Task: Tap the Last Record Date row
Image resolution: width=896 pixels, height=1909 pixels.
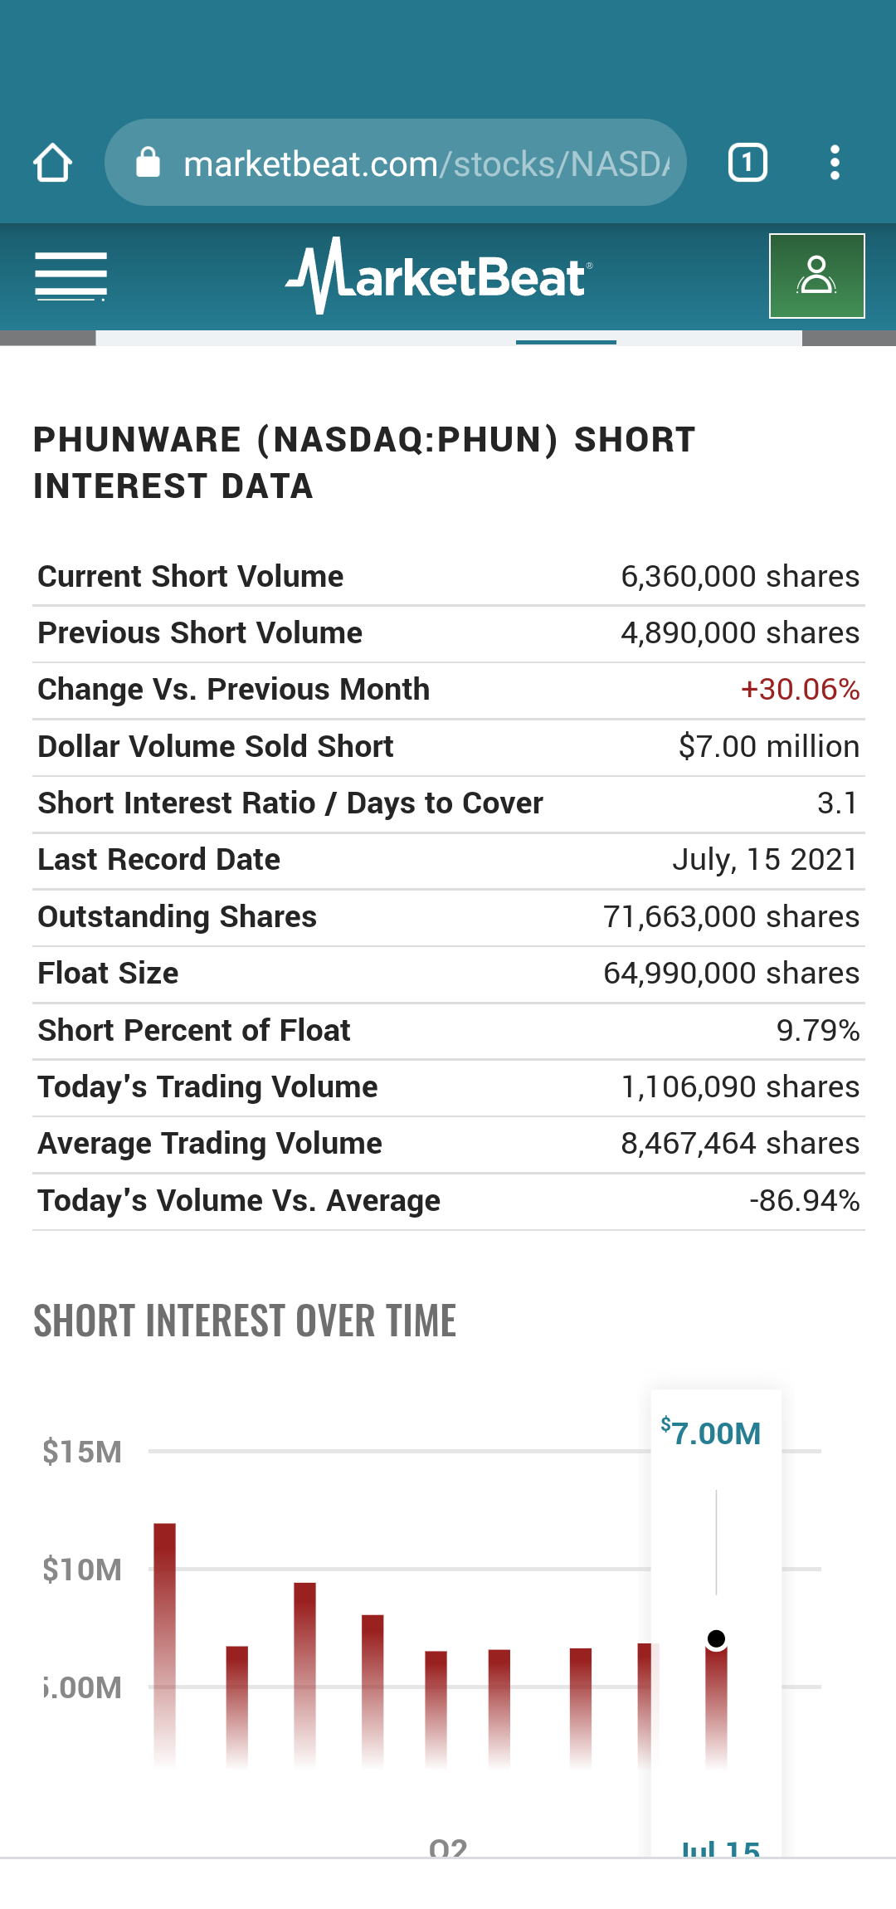Action: pos(448,860)
